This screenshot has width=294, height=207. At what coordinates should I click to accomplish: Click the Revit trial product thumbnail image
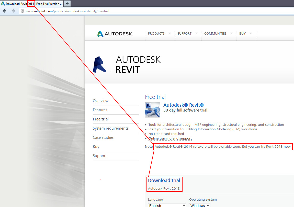[152, 110]
